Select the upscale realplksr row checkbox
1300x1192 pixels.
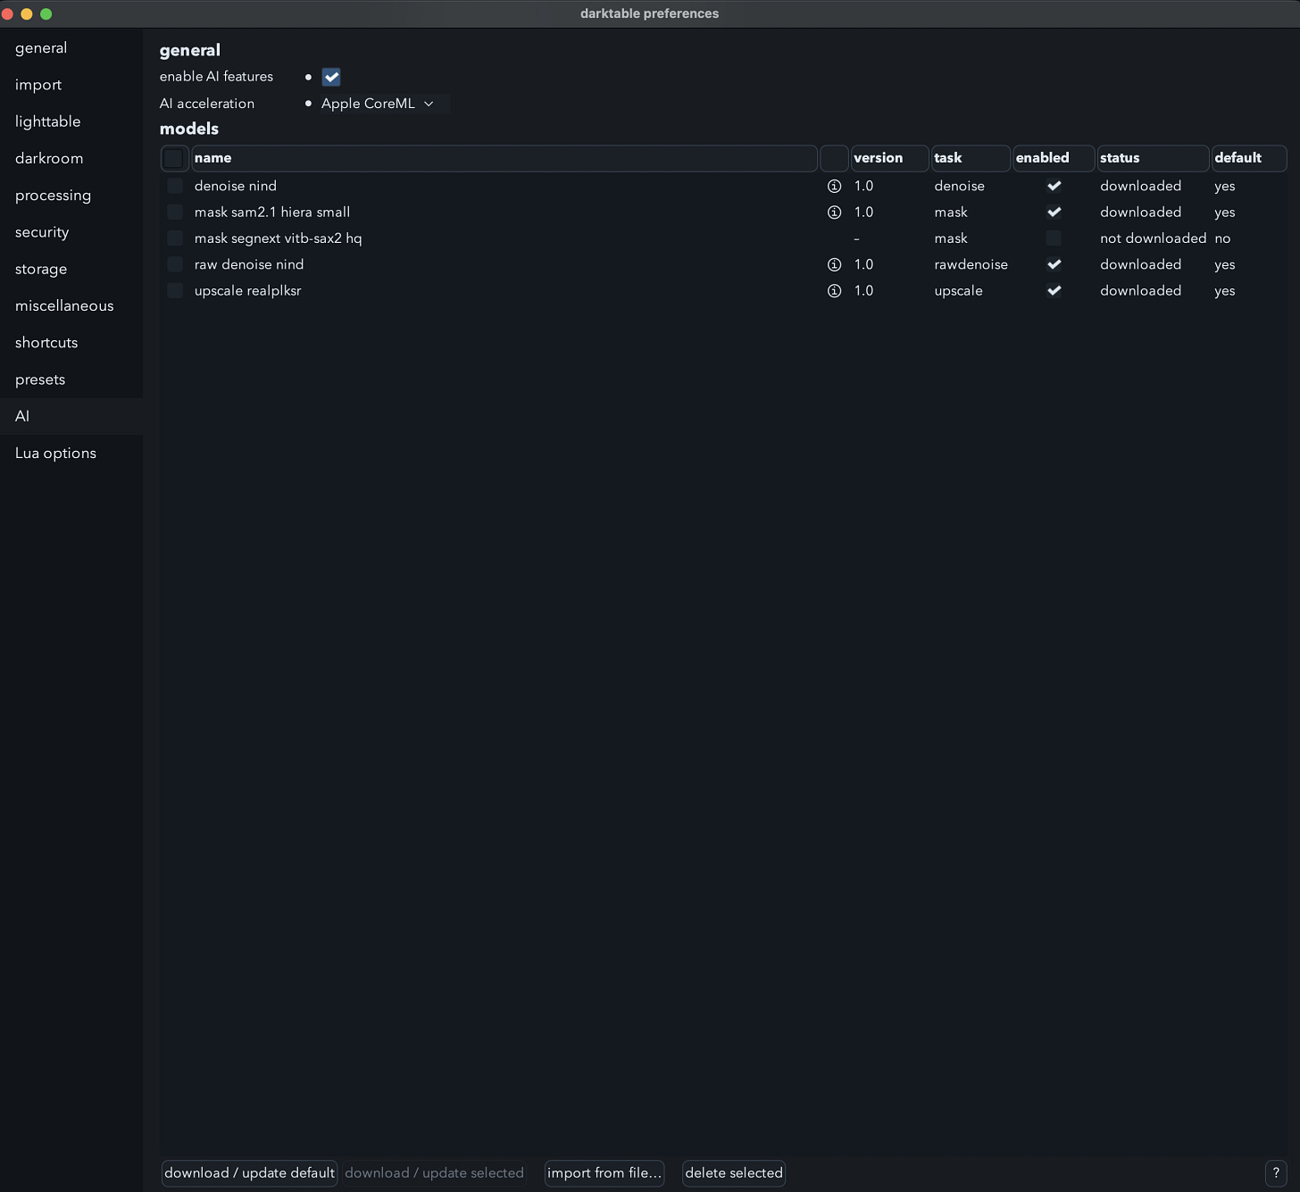175,291
